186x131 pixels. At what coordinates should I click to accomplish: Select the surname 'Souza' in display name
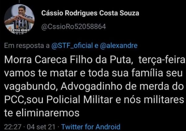click(129, 13)
